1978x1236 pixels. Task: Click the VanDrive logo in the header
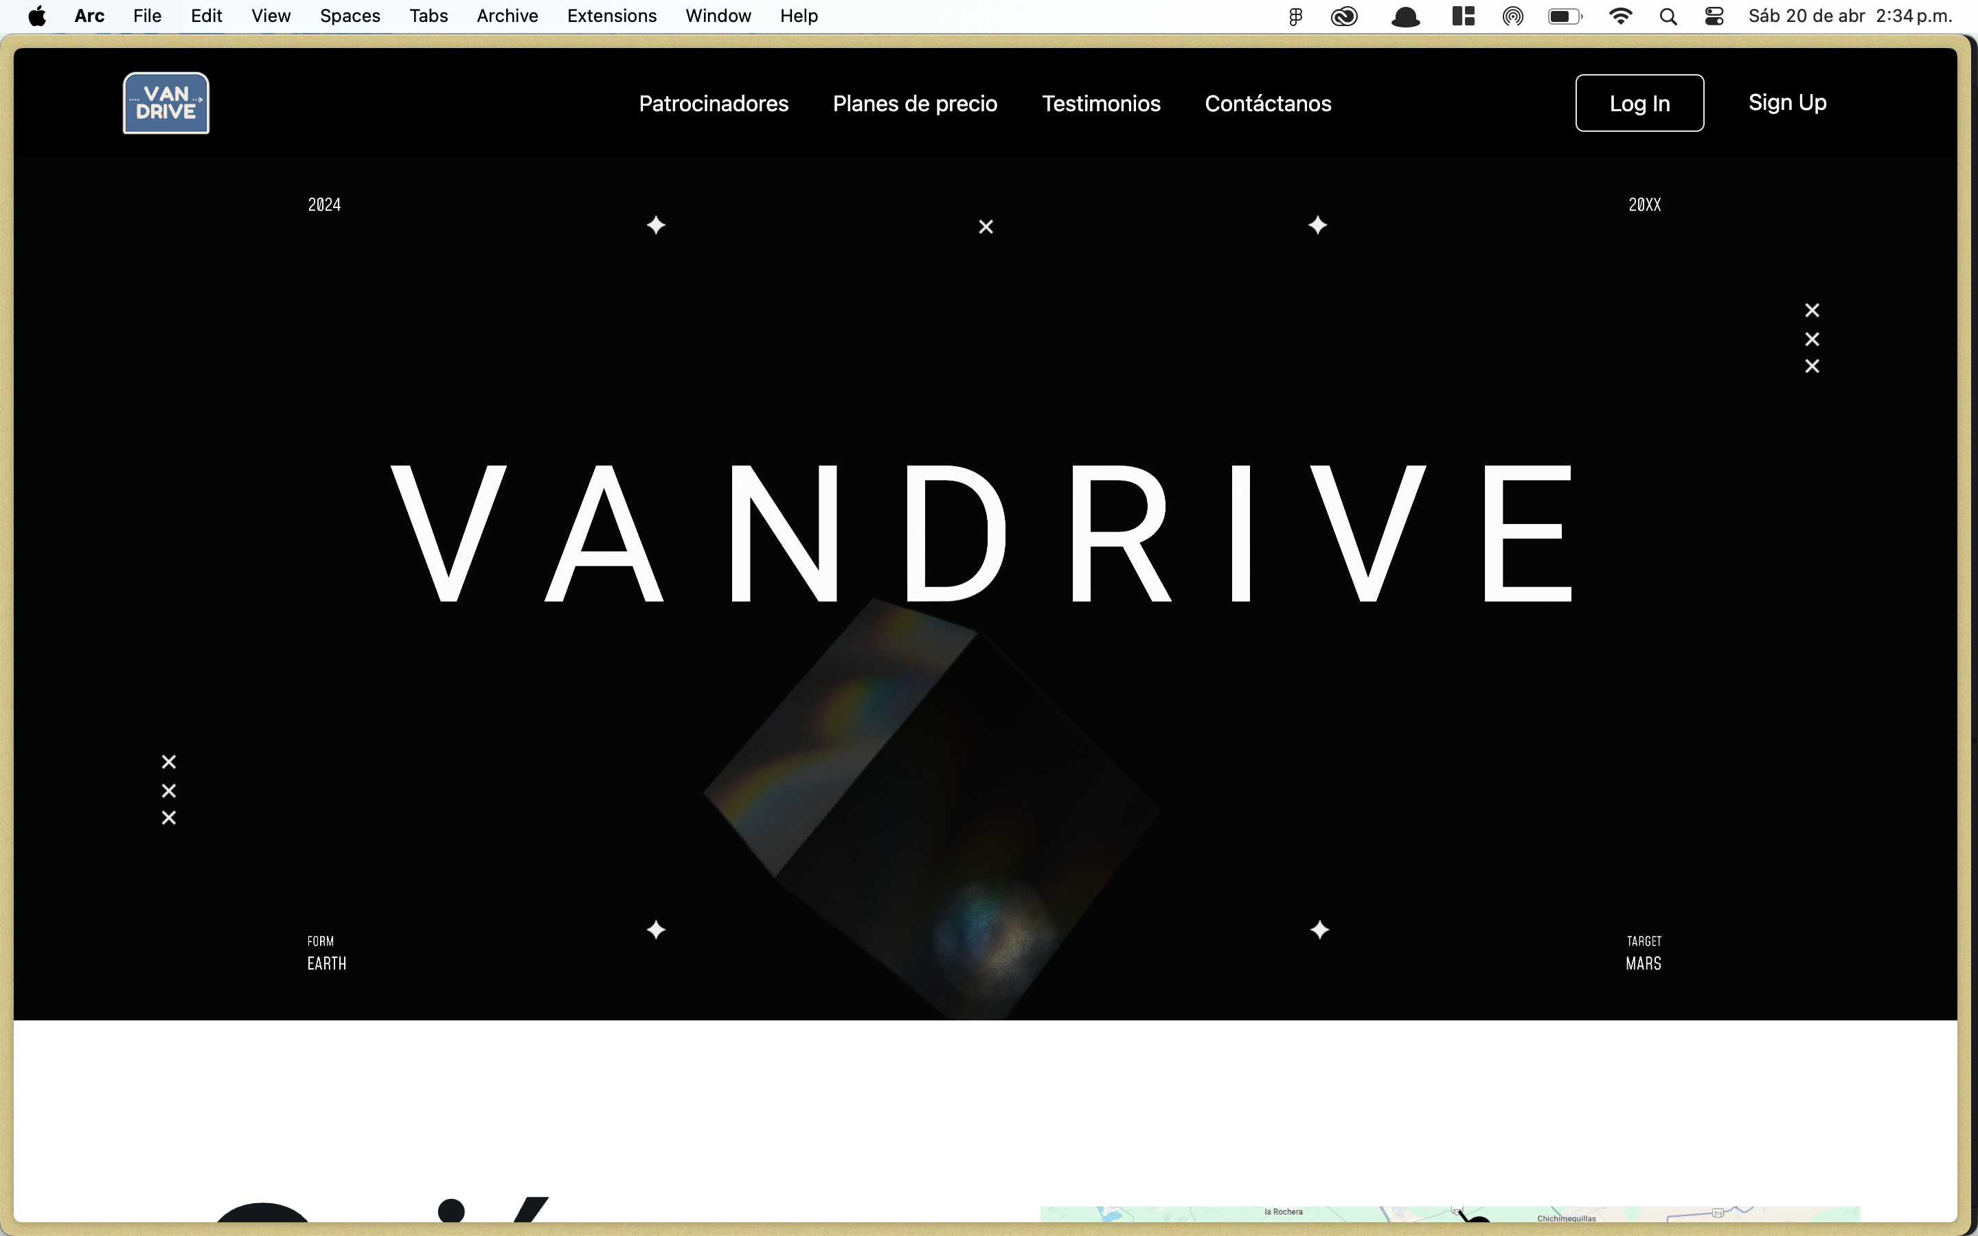(166, 103)
